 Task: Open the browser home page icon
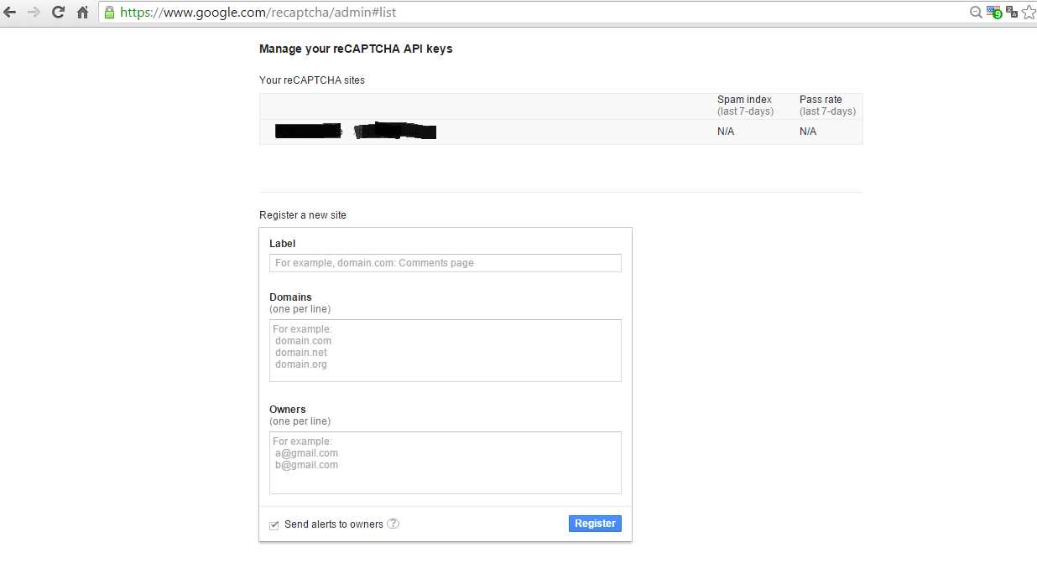tap(82, 13)
